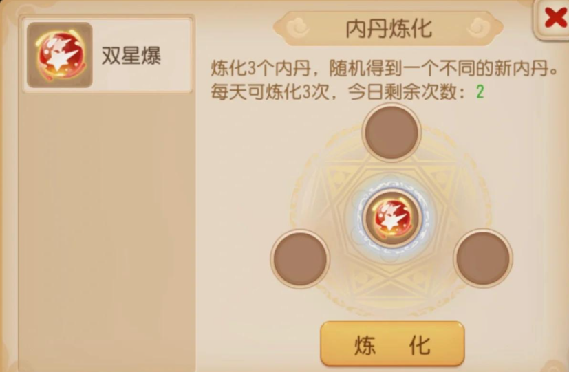Tap the left cloud ornament on title banner
This screenshot has width=569, height=372.
299,28
